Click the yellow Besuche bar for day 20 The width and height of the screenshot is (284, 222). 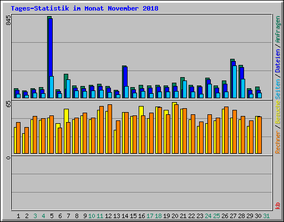174,128
